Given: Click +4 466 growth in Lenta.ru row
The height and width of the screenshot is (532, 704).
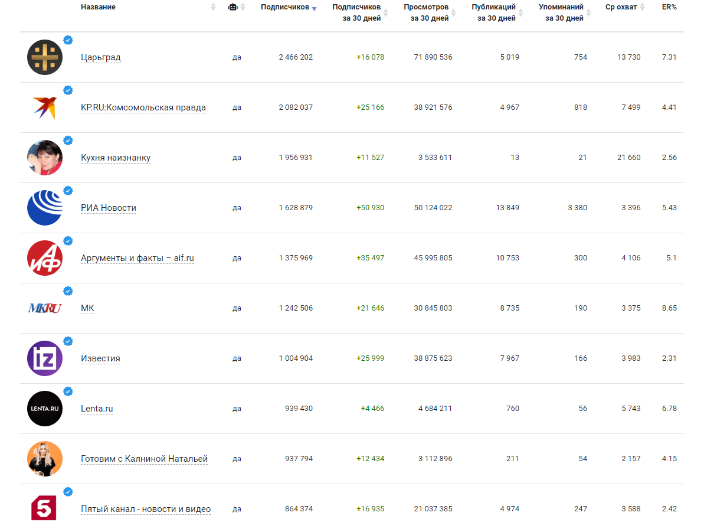Looking at the screenshot, I should pyautogui.click(x=372, y=409).
